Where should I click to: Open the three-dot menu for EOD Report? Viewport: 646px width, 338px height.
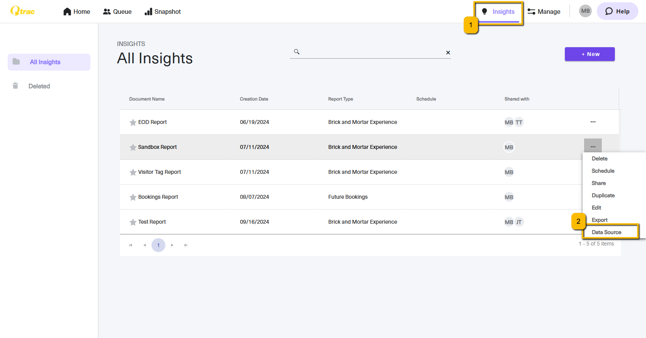point(593,122)
